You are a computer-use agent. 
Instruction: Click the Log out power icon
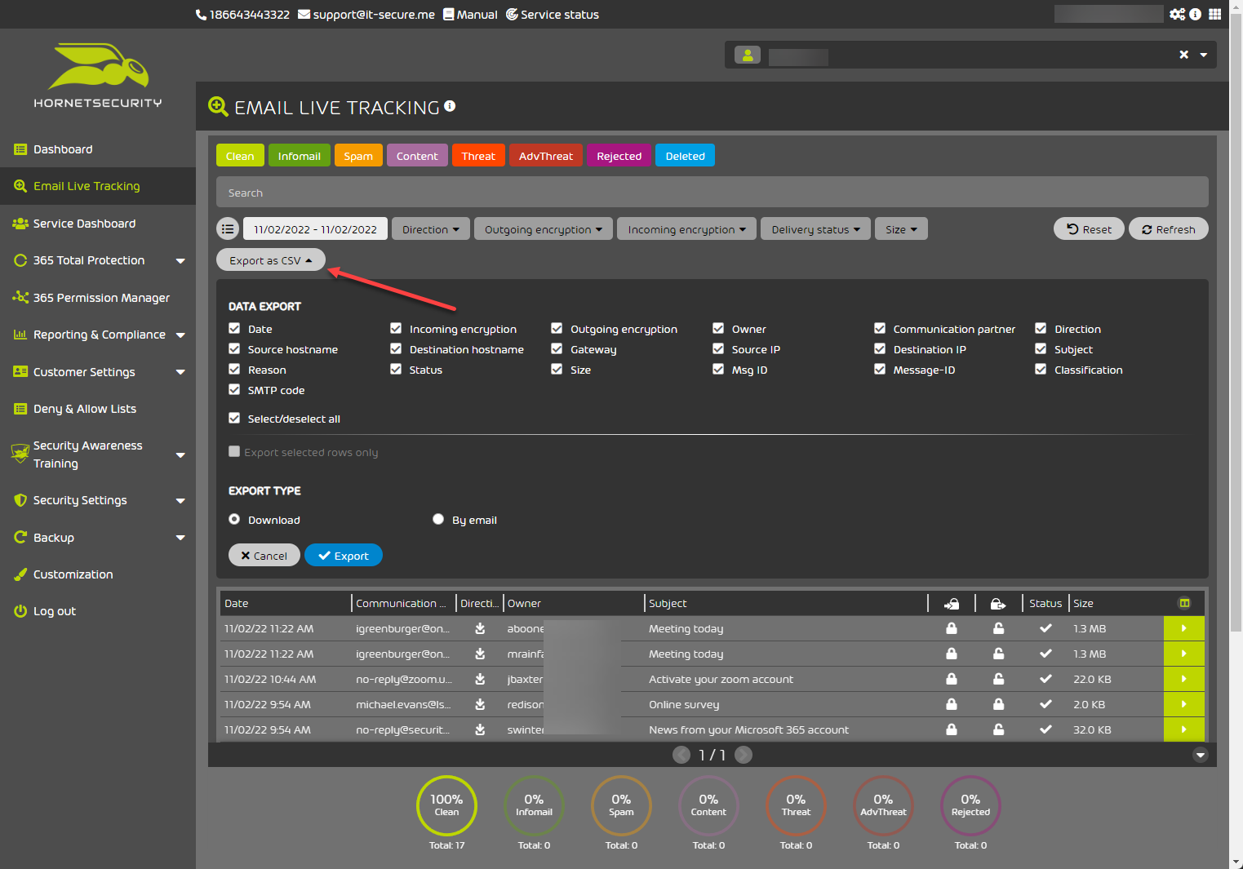[x=20, y=611]
